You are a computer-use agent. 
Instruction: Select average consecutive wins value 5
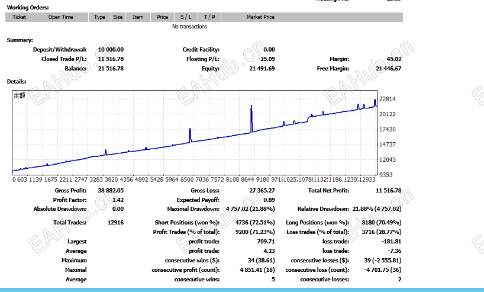click(x=273, y=280)
